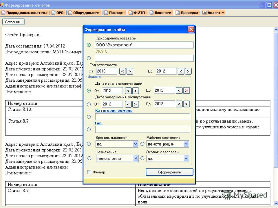Click the report scrollbar up arrow
The image size is (278, 208).
(276, 30)
